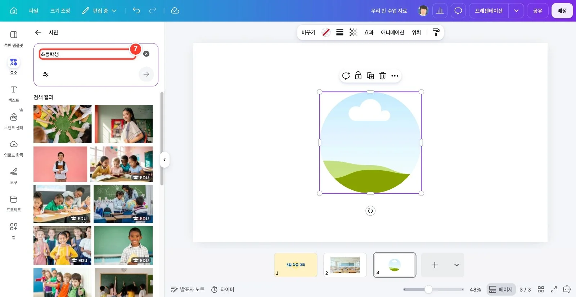Screen dimensions: 576x297
Task: Open the 텍스트 sidebar tab
Action: click(14, 94)
